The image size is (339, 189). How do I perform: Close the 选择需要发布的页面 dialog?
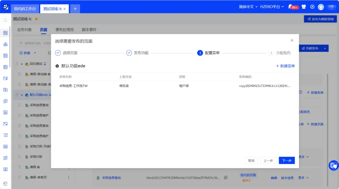click(292, 40)
